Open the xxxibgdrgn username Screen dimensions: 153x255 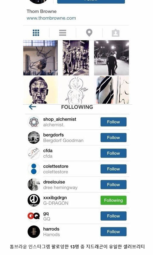[x=55, y=198]
